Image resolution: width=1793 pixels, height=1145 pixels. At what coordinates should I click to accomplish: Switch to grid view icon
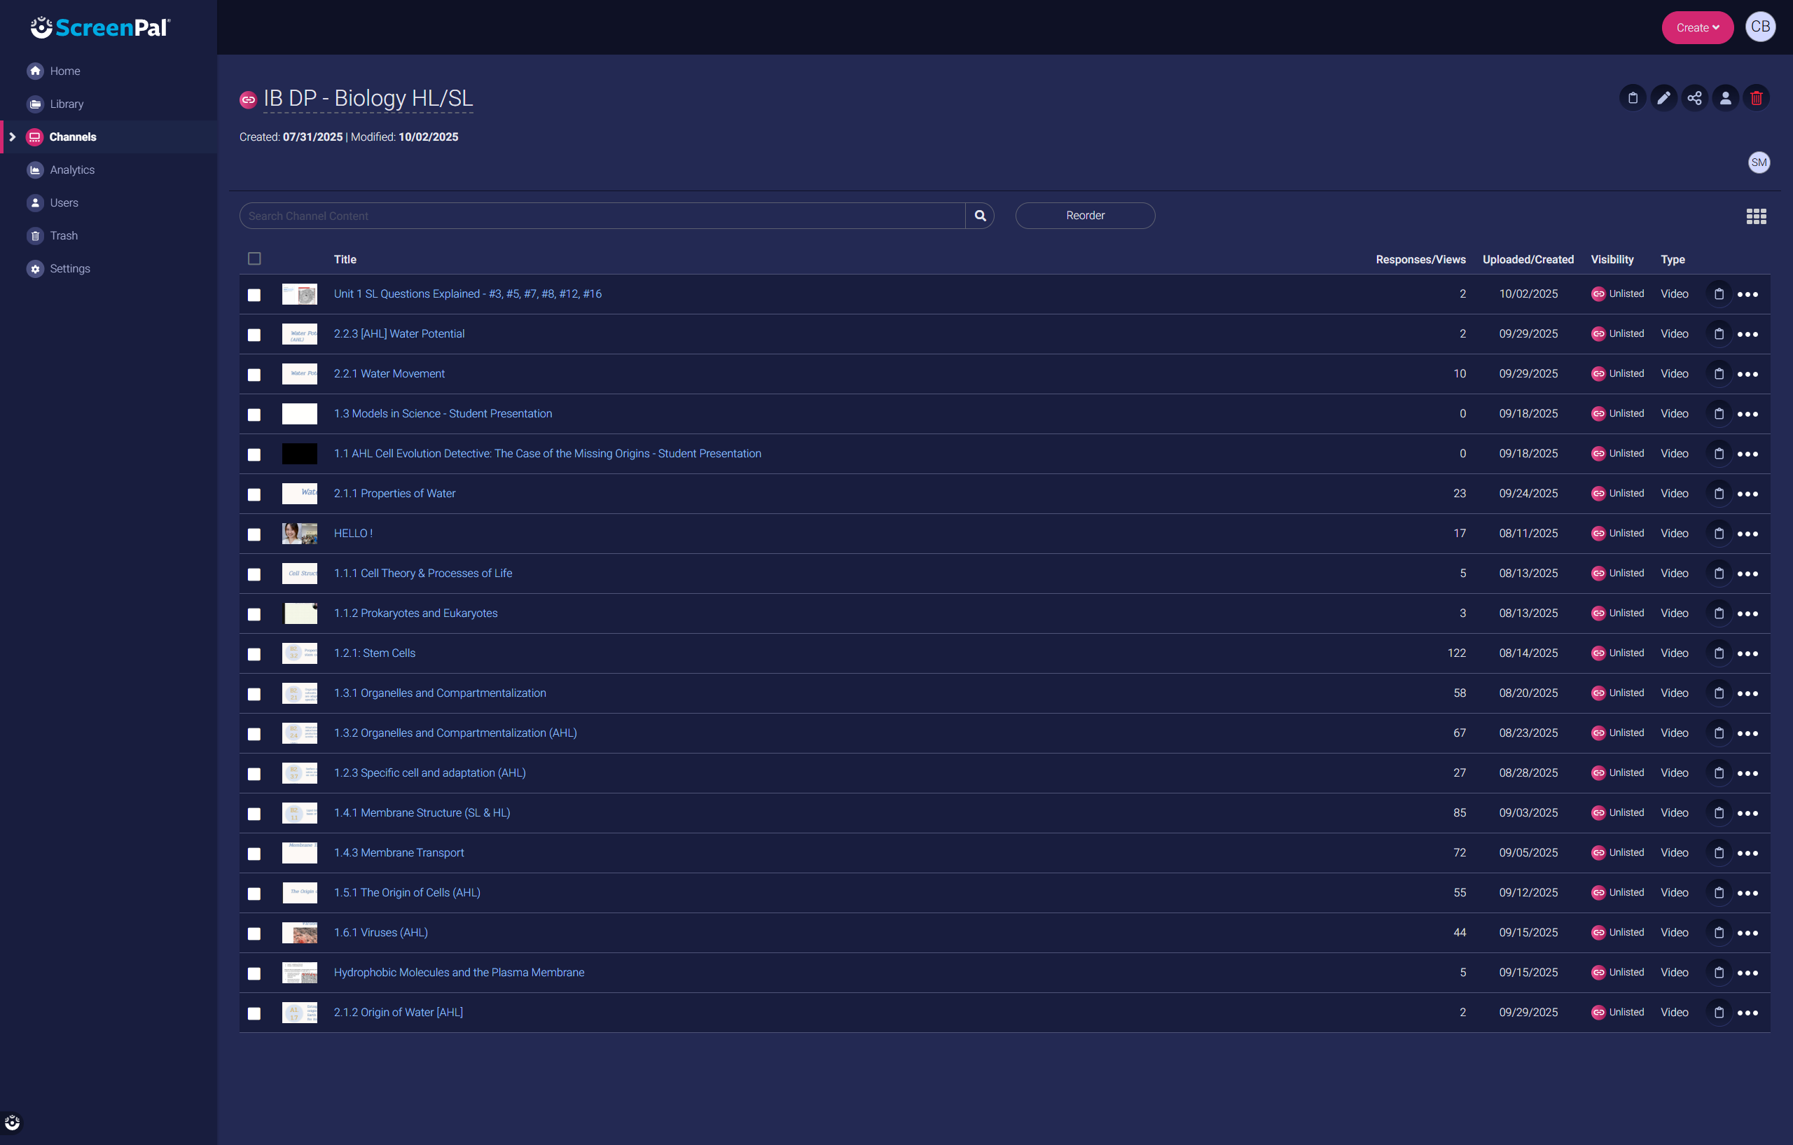click(x=1756, y=216)
